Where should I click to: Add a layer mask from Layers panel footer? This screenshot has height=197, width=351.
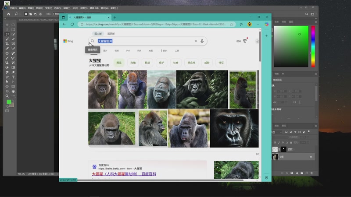coord(292,173)
